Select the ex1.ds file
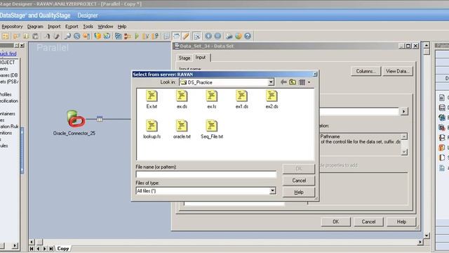The width and height of the screenshot is (449, 253). tap(241, 99)
